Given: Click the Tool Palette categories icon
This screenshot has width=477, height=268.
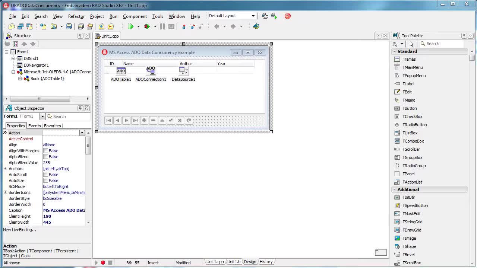Looking at the screenshot, I should [395, 44].
